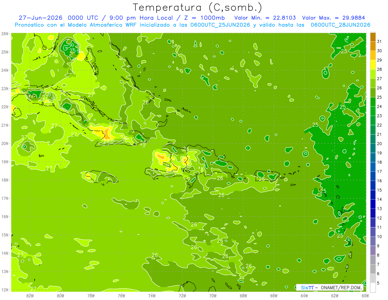The height and width of the screenshot is (300, 388).
Task: Click the "24N" latitude axis label
Action: 5,70
